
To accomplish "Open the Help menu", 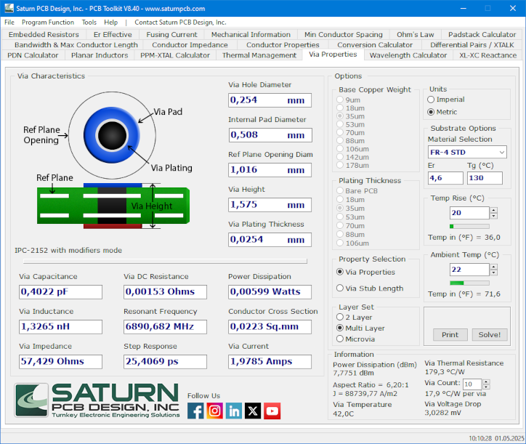I will click(x=110, y=22).
